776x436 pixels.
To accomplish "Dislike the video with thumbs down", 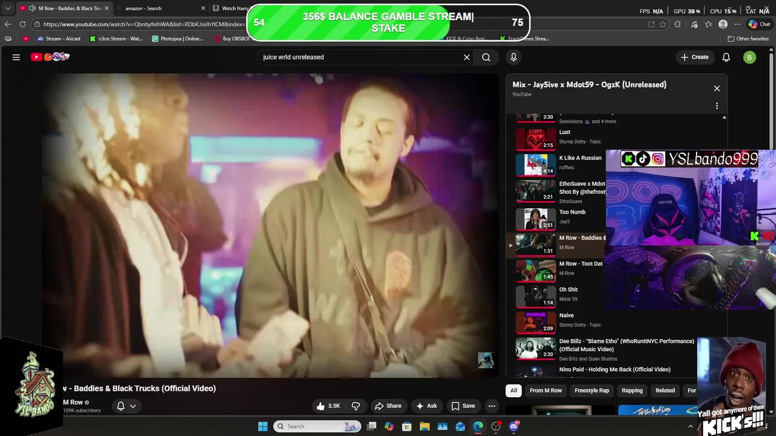I will [356, 406].
